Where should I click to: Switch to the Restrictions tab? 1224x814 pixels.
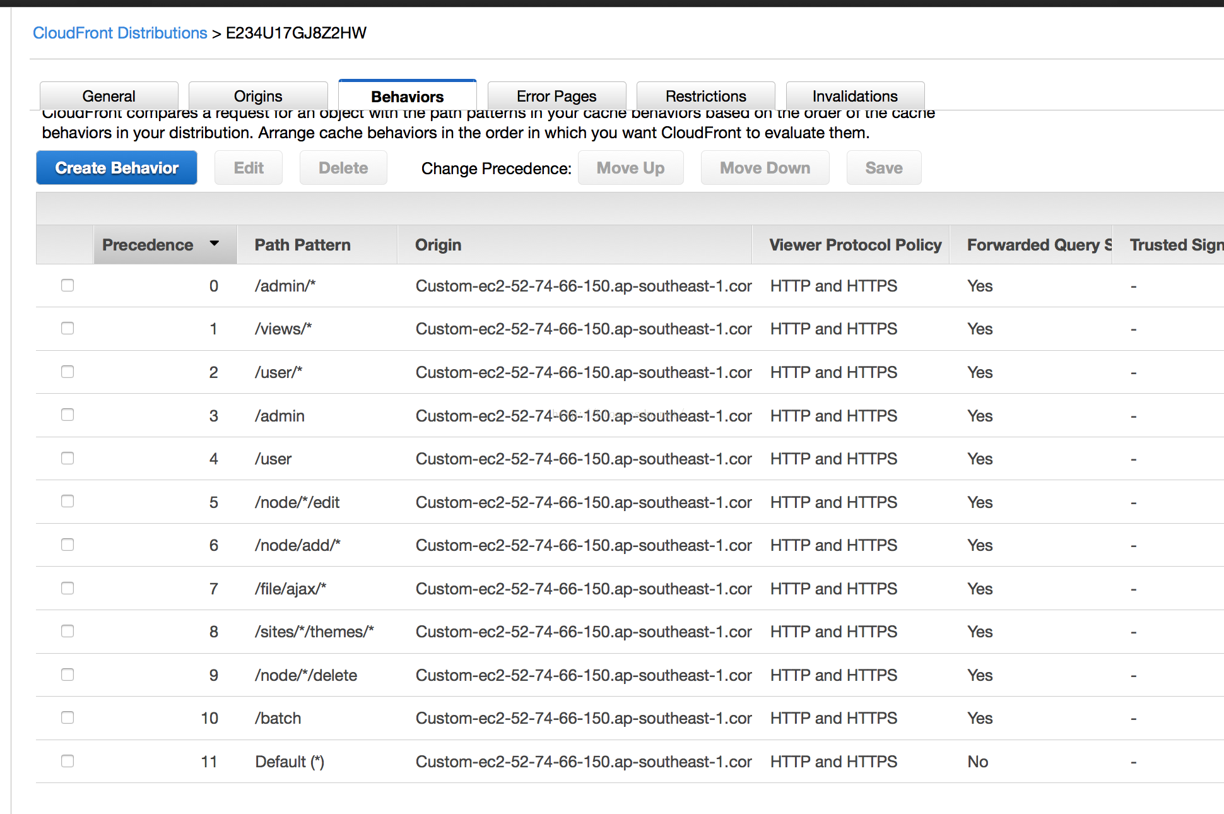click(x=706, y=96)
